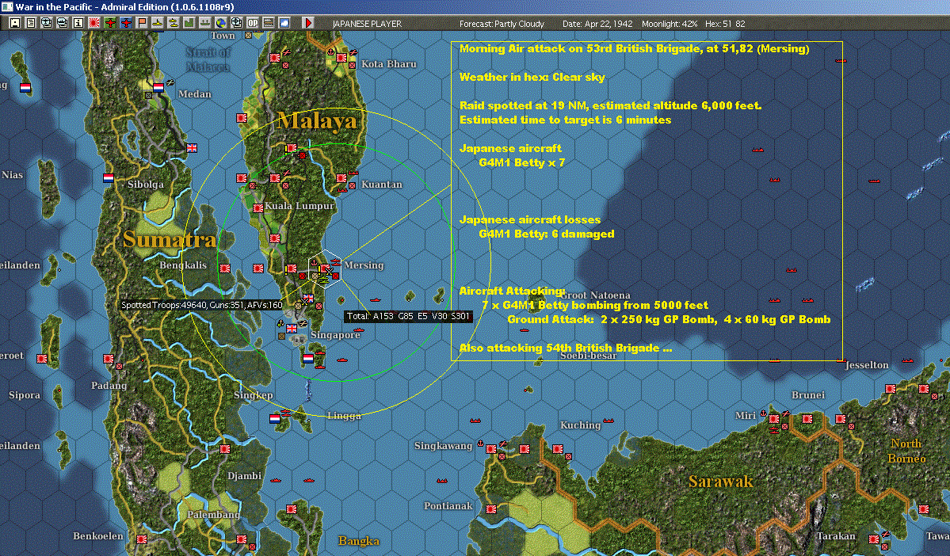The image size is (950, 556).
Task: Click the rising sun flag toolbar icon
Action: 94,23
